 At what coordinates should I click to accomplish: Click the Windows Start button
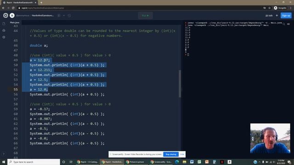click(4, 162)
